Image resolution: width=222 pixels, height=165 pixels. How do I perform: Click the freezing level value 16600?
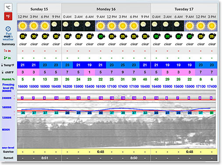23,86
